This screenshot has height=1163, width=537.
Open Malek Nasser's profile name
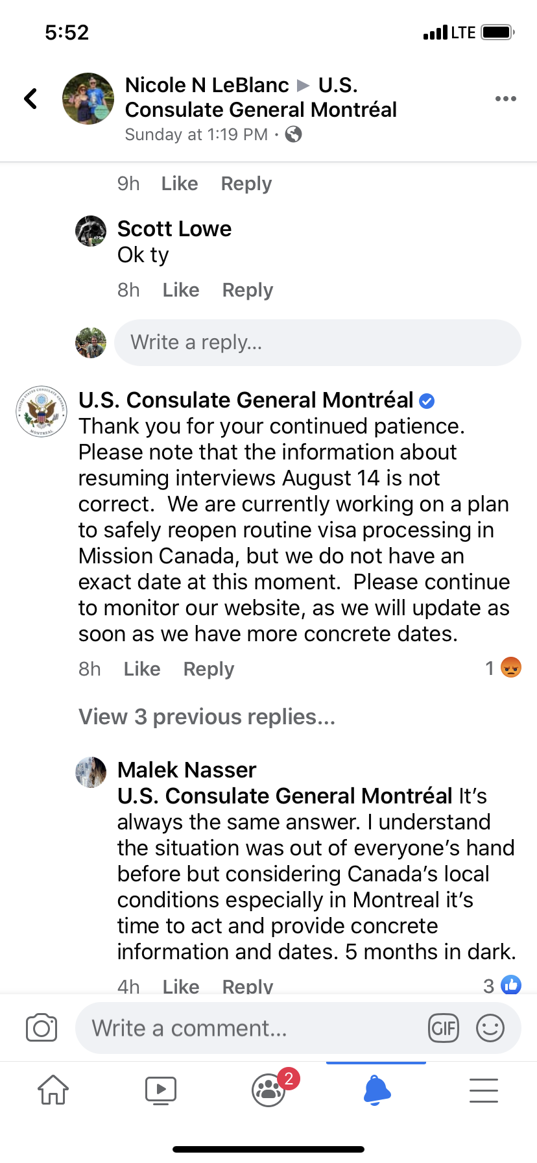click(x=187, y=770)
